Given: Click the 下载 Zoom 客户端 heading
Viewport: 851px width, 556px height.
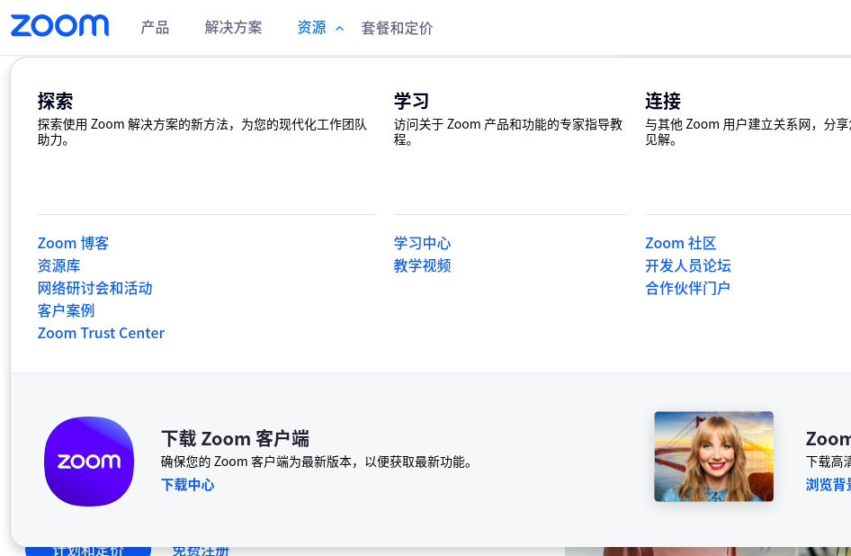Looking at the screenshot, I should point(235,439).
